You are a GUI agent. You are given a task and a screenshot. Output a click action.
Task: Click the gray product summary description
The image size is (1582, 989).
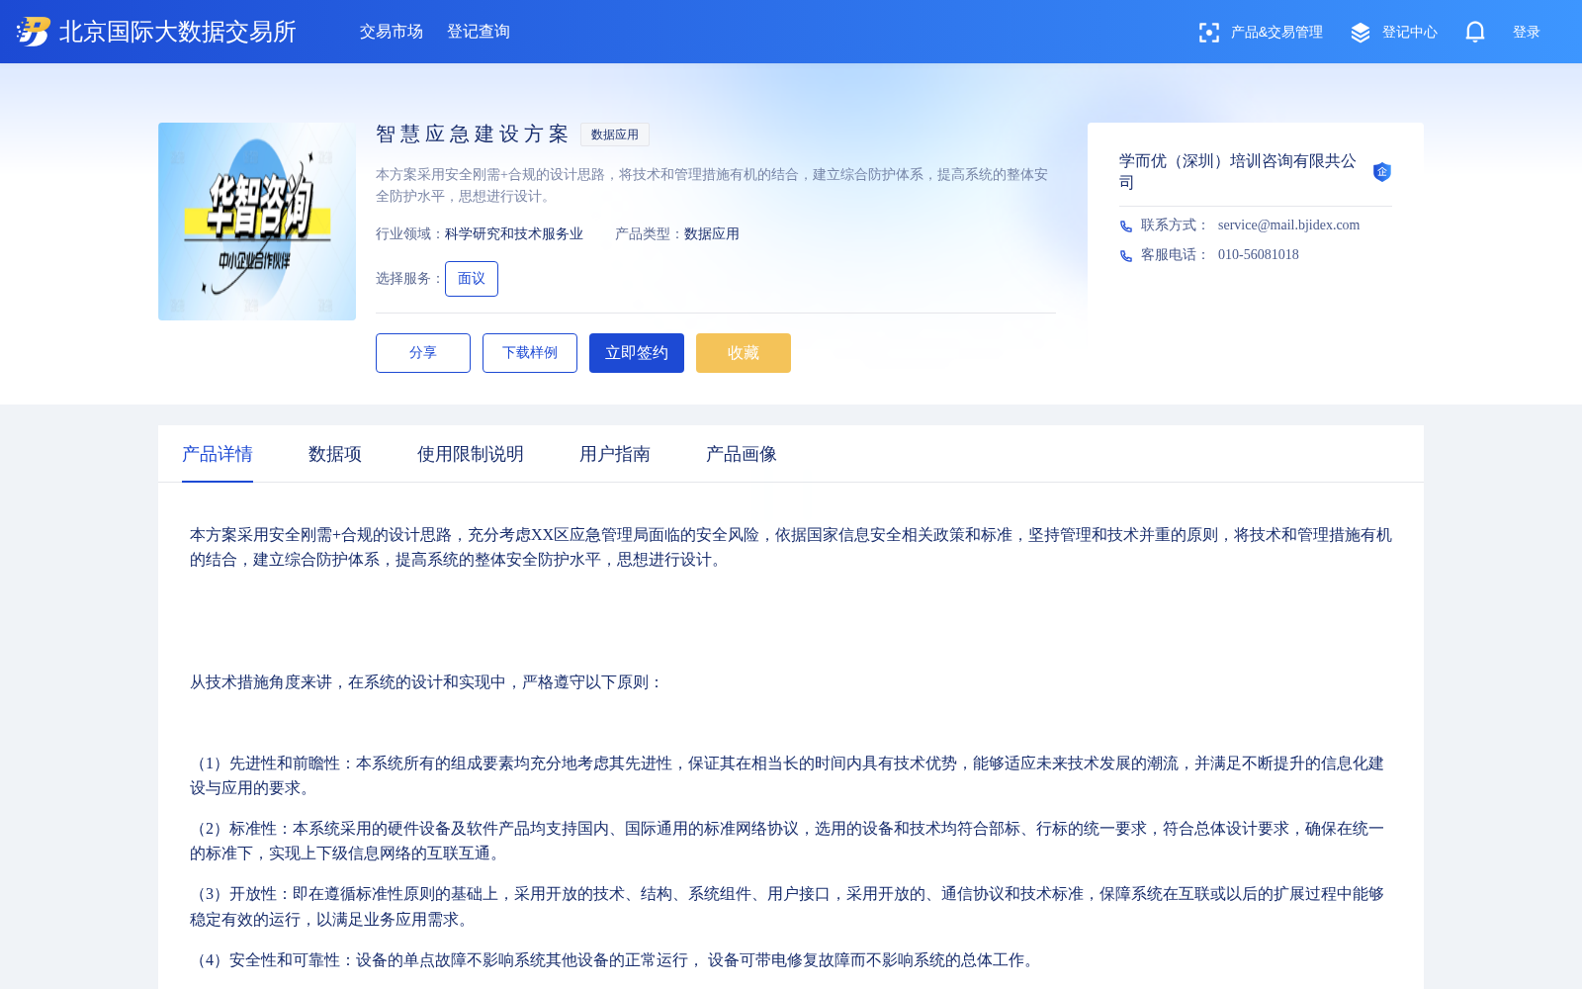click(712, 185)
